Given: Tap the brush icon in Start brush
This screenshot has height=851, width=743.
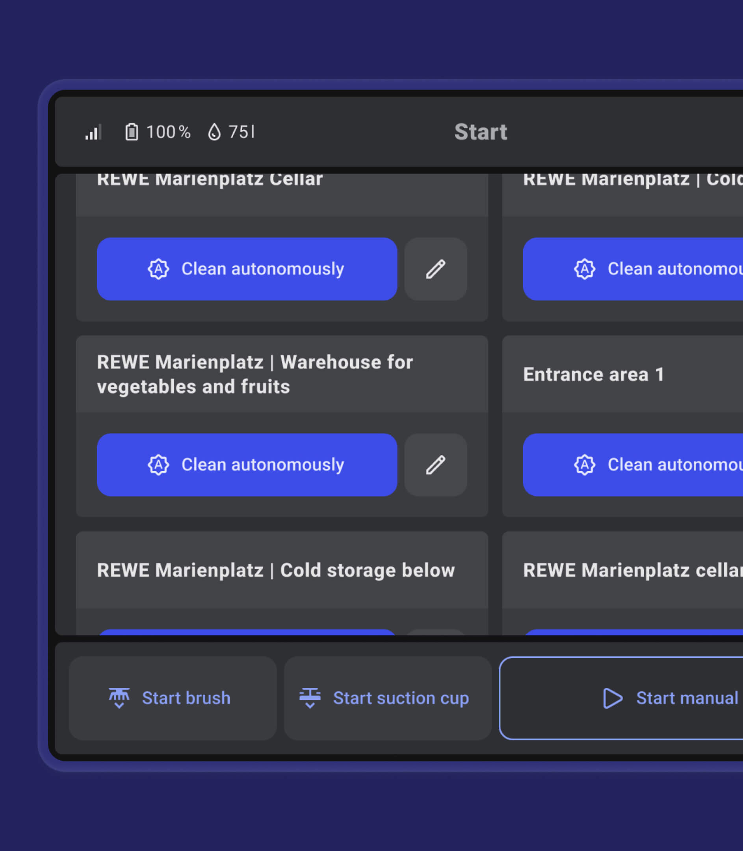Looking at the screenshot, I should (x=119, y=698).
